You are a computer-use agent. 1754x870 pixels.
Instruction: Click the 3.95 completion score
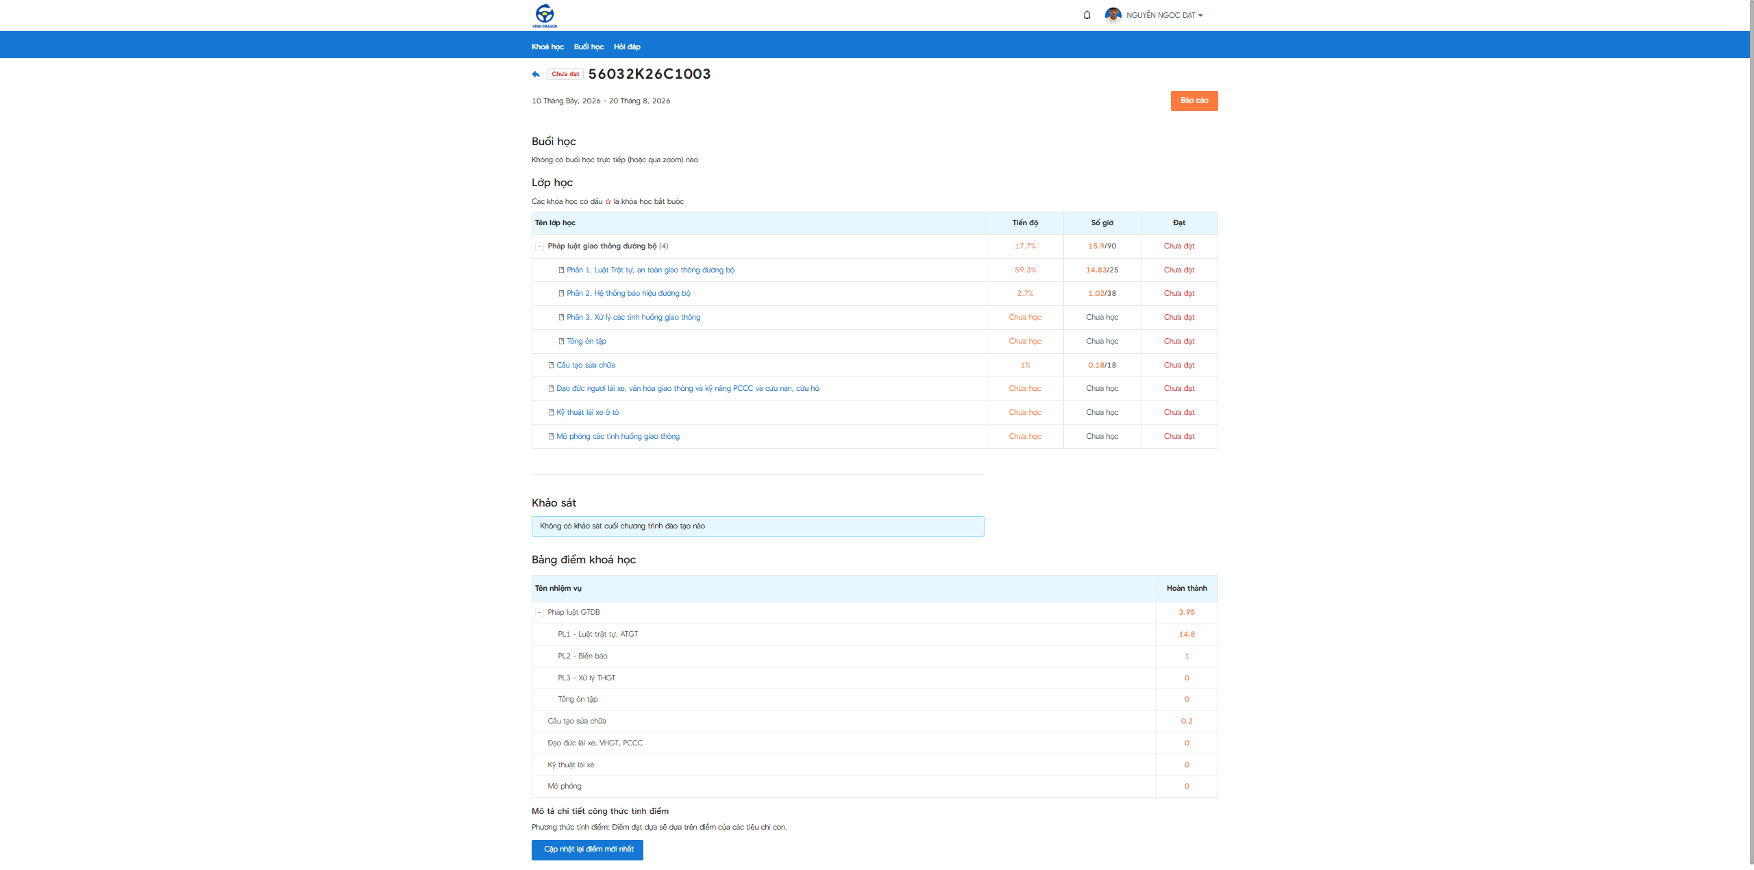click(x=1187, y=613)
